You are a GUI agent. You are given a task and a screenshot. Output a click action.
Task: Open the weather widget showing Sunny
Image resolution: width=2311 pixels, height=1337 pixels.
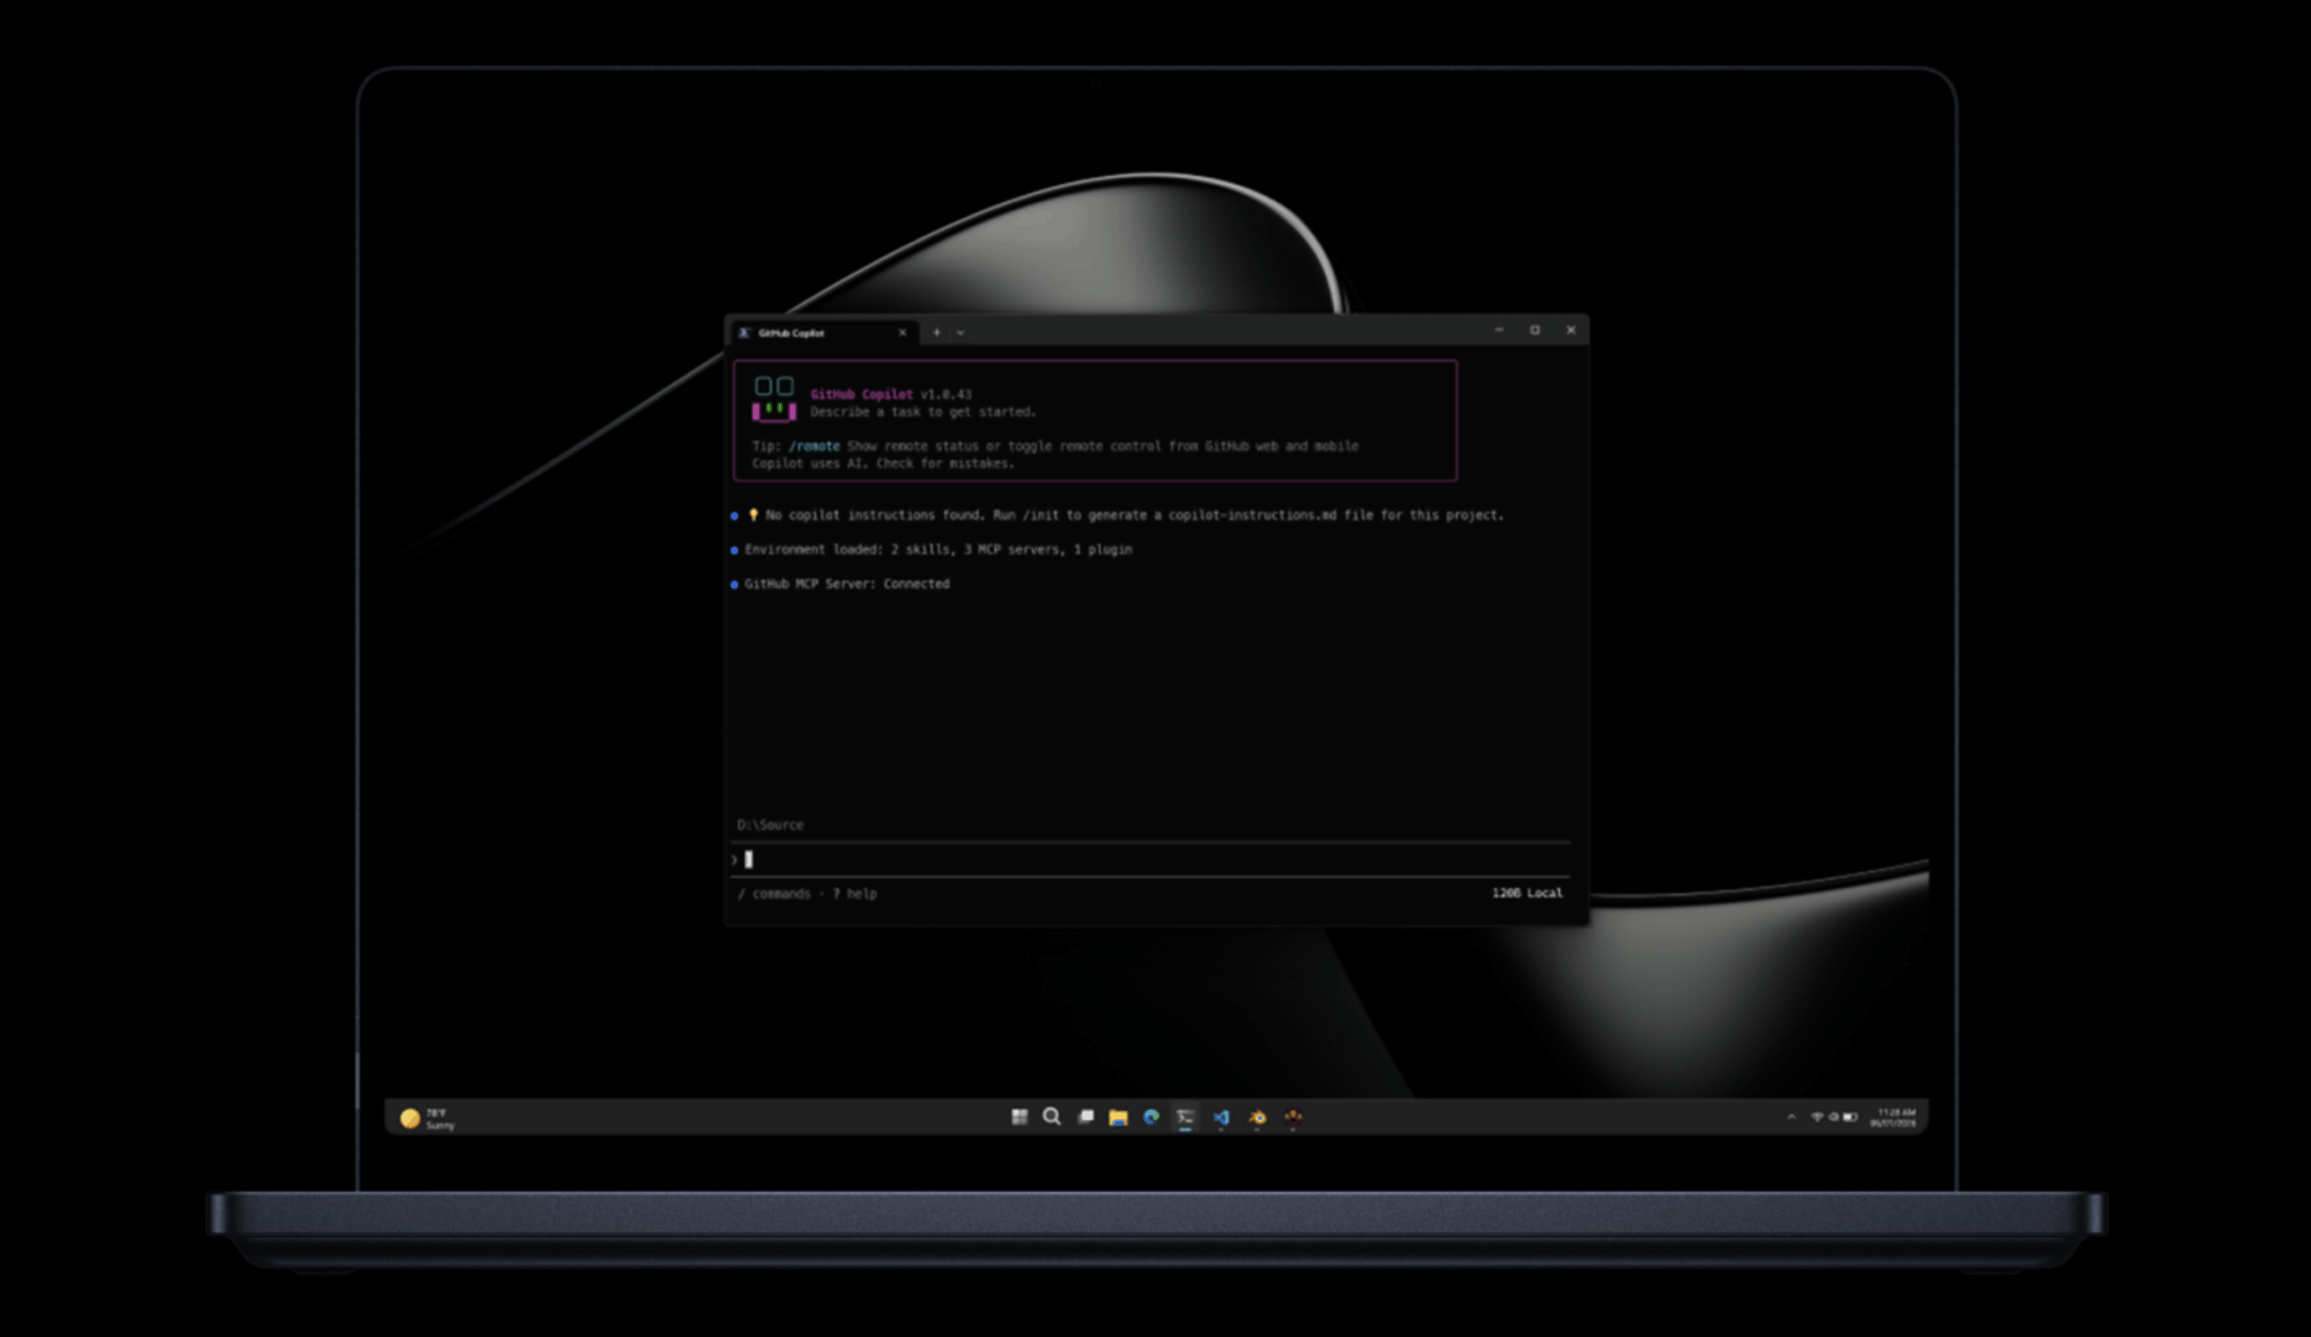click(427, 1118)
